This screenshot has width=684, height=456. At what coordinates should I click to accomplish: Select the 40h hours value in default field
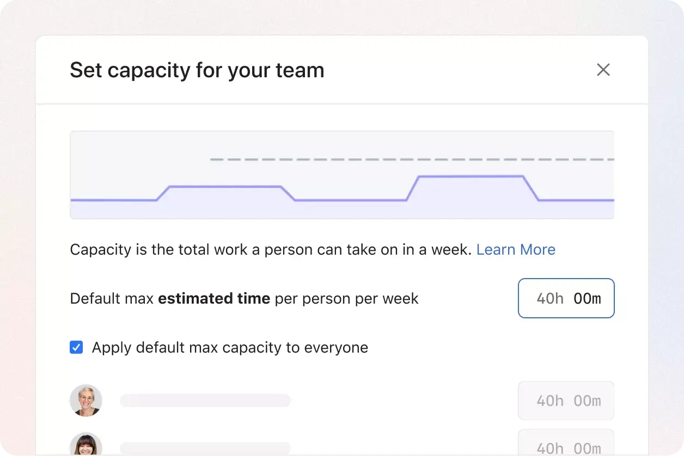pyautogui.click(x=551, y=298)
